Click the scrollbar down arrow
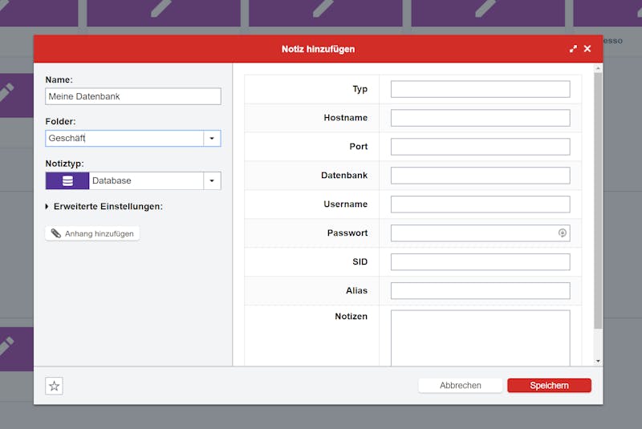Image resolution: width=642 pixels, height=429 pixels. tap(598, 361)
